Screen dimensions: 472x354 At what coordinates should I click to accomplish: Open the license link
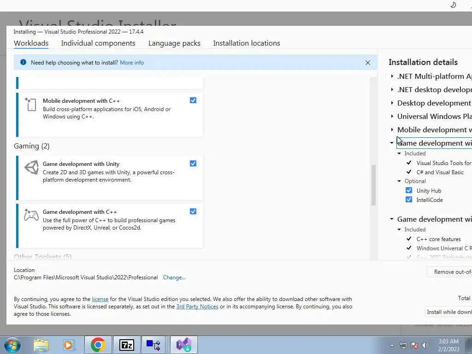[100, 299]
